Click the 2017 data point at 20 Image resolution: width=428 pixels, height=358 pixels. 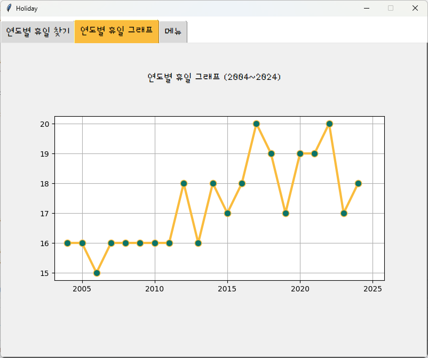tap(256, 124)
